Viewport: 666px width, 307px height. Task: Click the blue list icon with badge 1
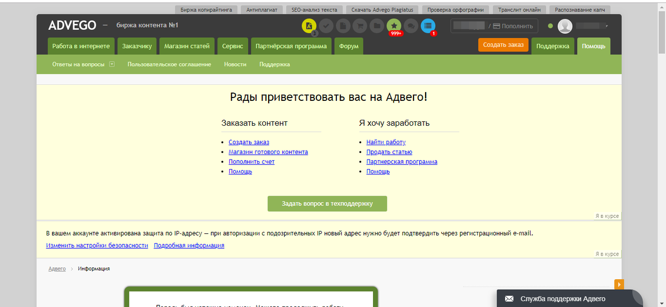[428, 25]
